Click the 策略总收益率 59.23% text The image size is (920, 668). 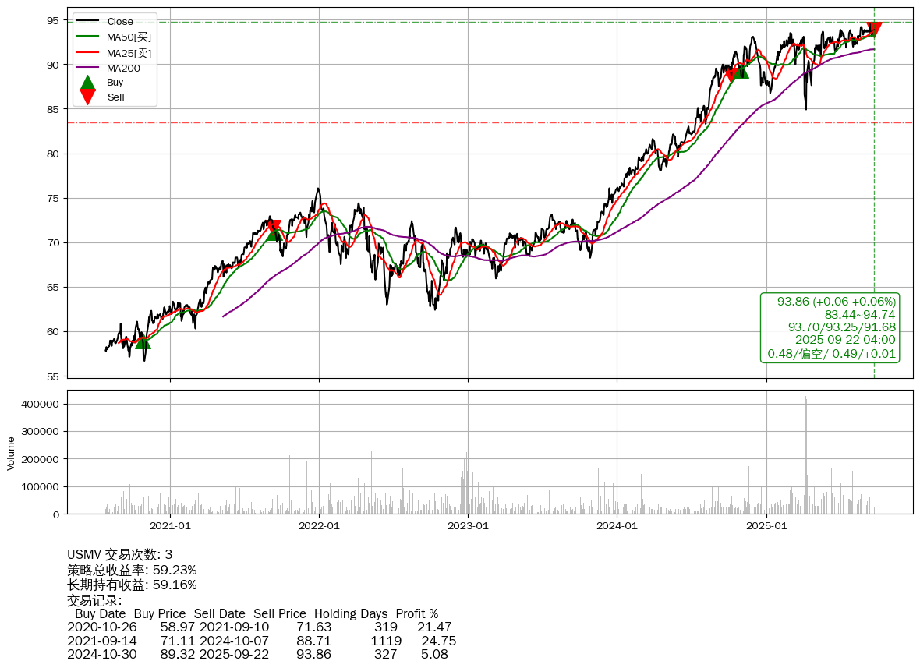(x=132, y=570)
